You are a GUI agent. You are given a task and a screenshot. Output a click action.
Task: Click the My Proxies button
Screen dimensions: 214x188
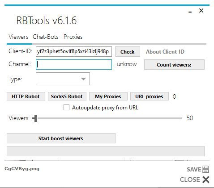[108, 96]
